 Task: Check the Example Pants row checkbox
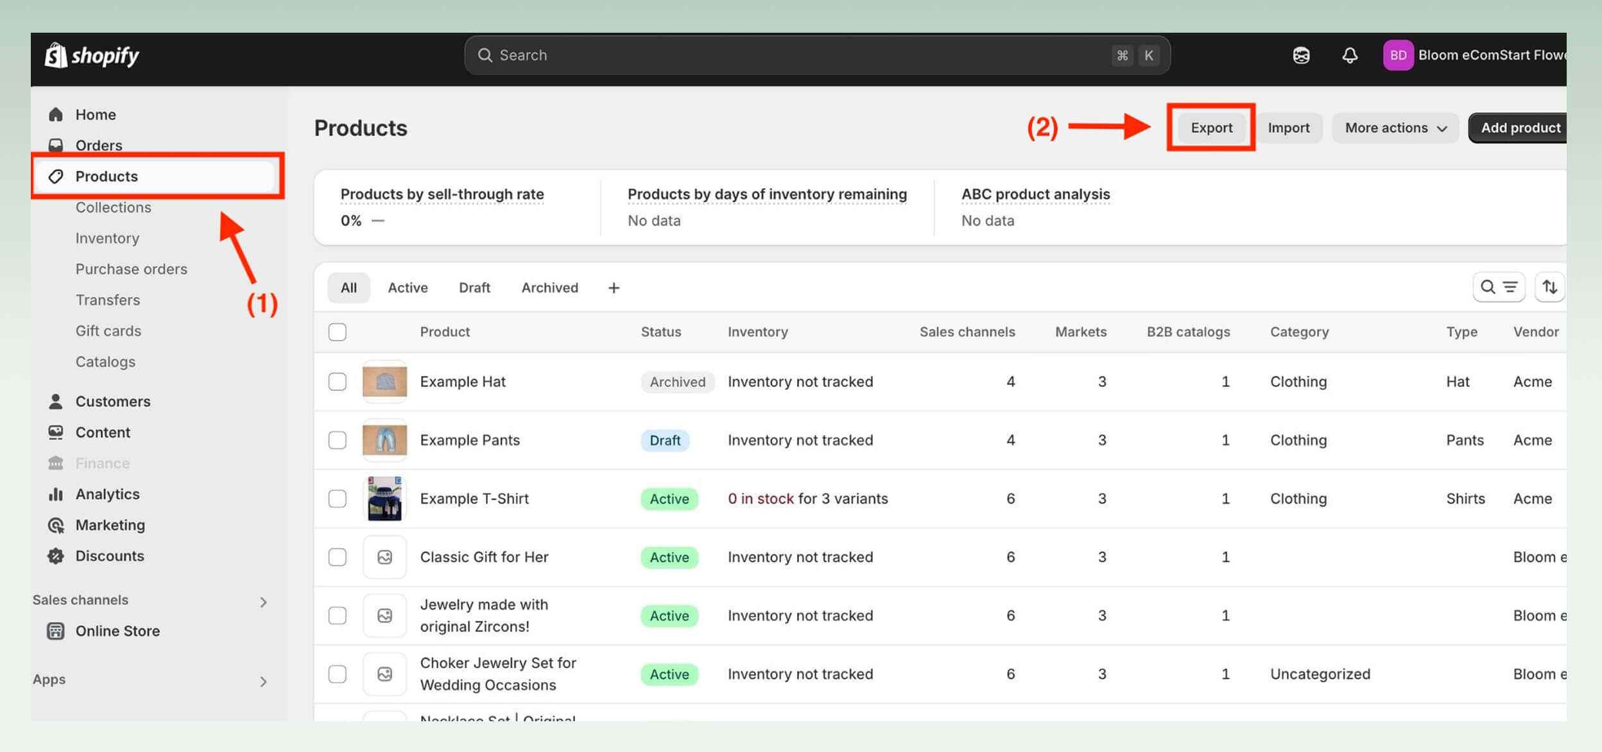(337, 440)
